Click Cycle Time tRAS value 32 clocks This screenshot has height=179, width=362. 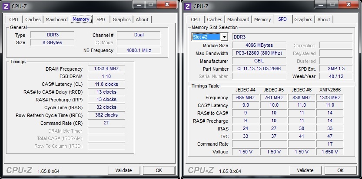[x=106, y=107]
